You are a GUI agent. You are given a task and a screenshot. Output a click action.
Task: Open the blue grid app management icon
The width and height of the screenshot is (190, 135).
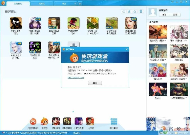pyautogui.click(x=114, y=122)
